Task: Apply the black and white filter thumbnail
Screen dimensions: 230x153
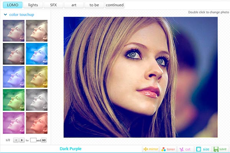Action: (x=37, y=100)
